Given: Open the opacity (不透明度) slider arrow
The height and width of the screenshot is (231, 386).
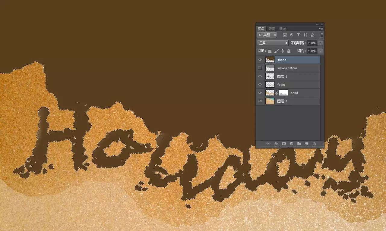Looking at the screenshot, I should (x=320, y=43).
